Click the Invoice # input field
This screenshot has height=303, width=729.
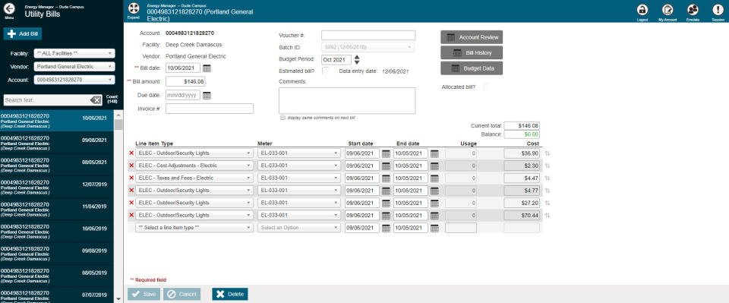pos(210,109)
